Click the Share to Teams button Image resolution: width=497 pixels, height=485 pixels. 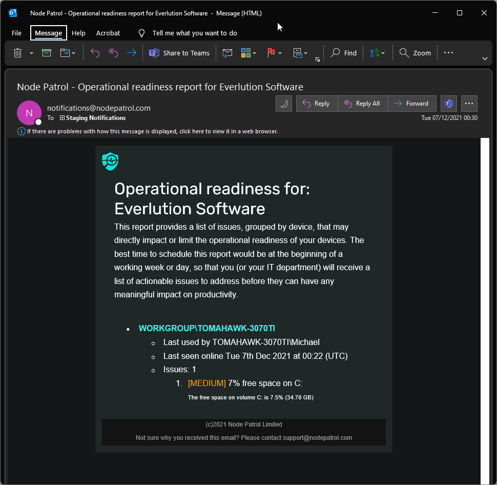coord(179,53)
